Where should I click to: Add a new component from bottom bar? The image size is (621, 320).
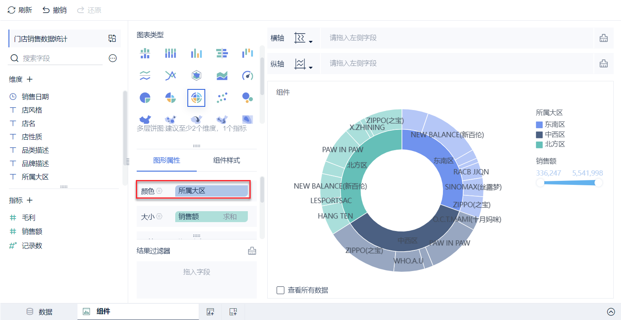click(210, 312)
